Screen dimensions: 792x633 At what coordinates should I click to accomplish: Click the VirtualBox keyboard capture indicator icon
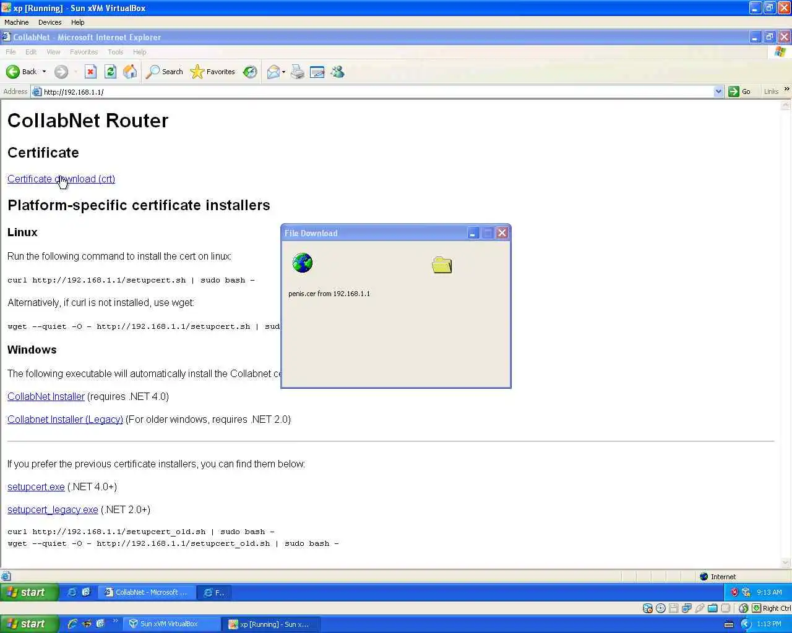(x=756, y=608)
